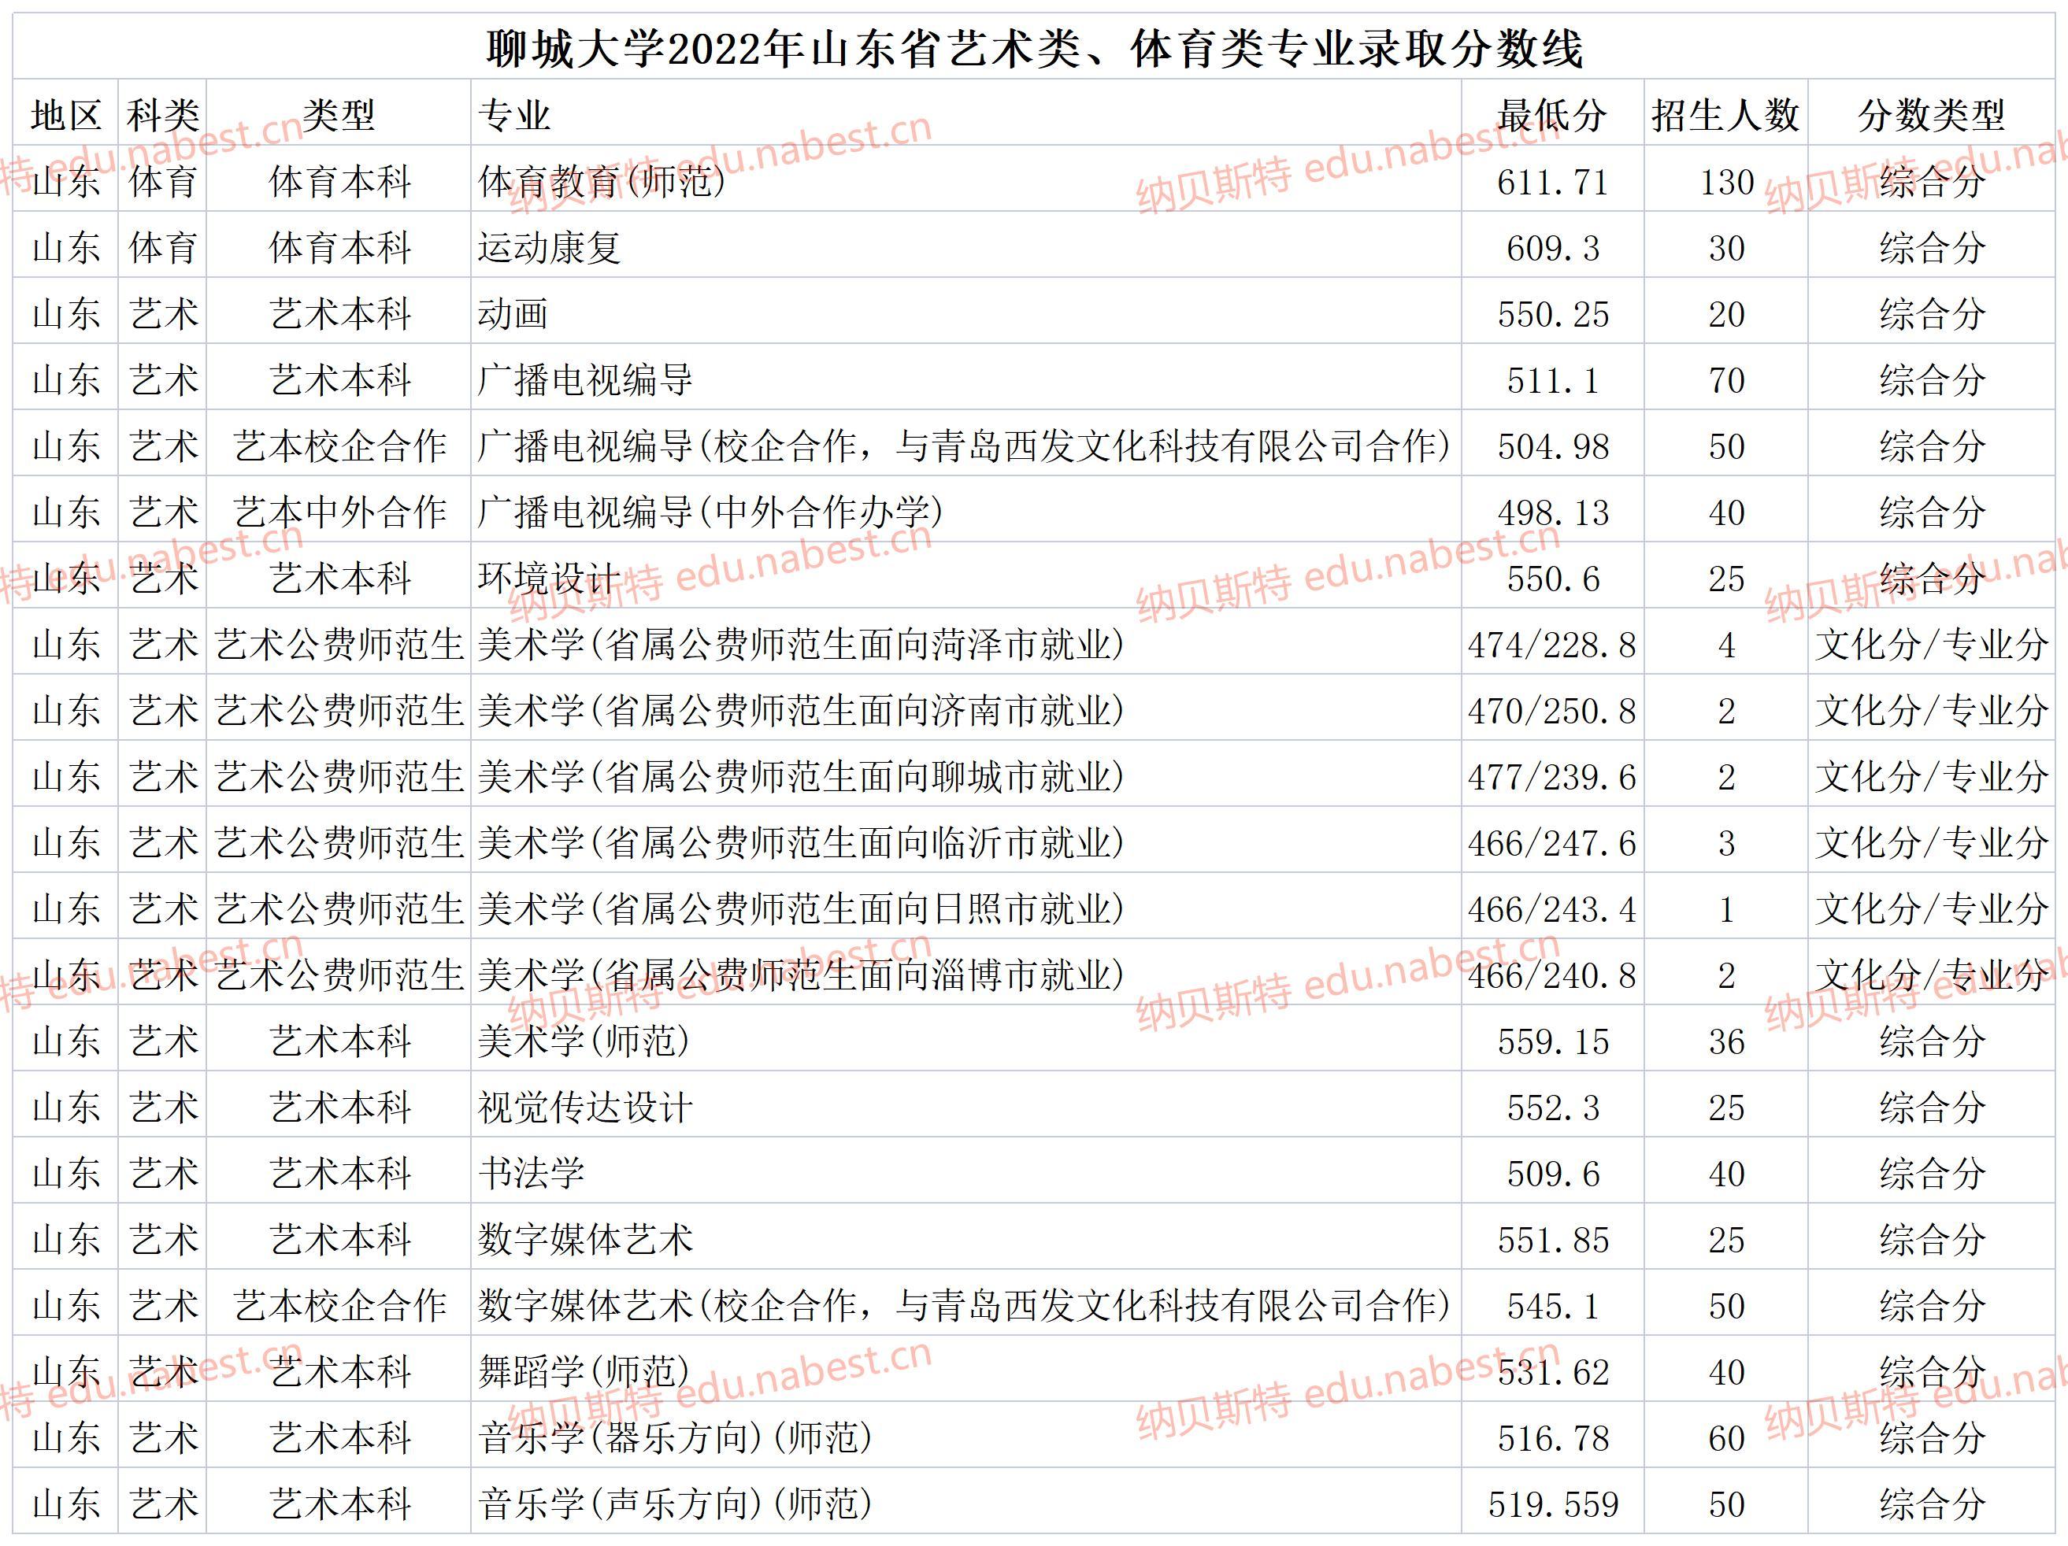2068x1546 pixels.
Task: Click the score 550.6
Action: point(1553,579)
